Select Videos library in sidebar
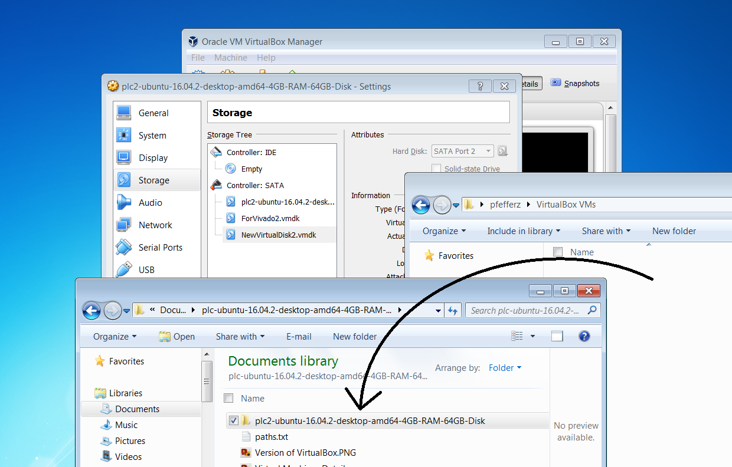Image resolution: width=732 pixels, height=467 pixels. coord(121,457)
